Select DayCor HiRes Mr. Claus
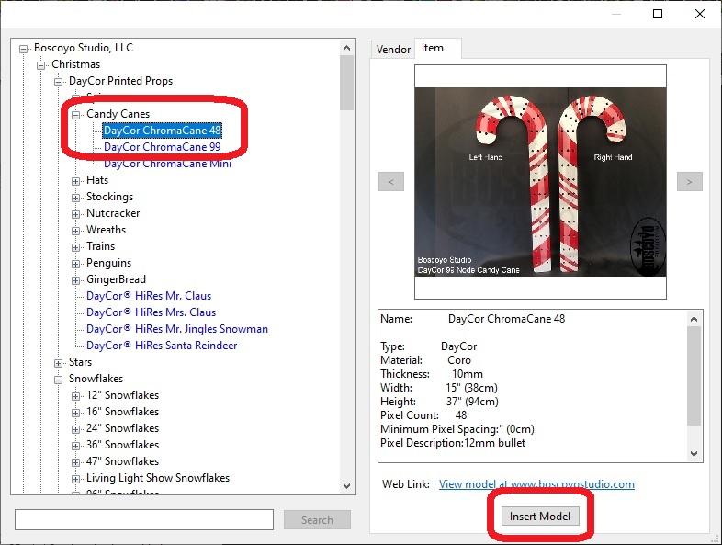722x545 pixels. [x=149, y=296]
